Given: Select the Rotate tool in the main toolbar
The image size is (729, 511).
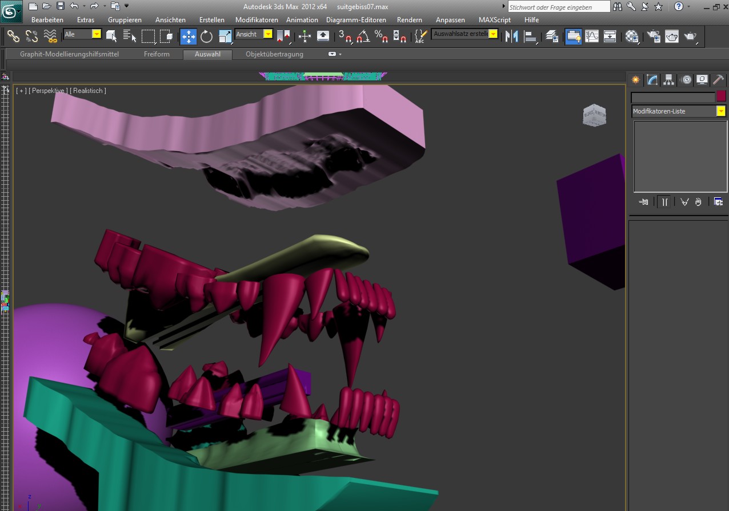Looking at the screenshot, I should (206, 36).
